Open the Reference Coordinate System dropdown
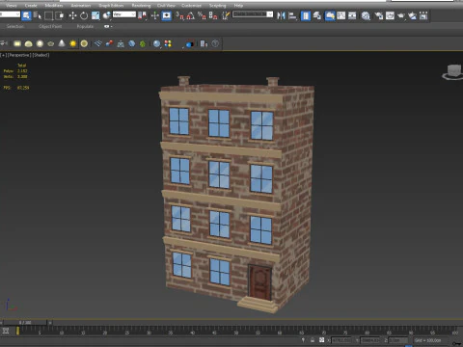 click(124, 14)
